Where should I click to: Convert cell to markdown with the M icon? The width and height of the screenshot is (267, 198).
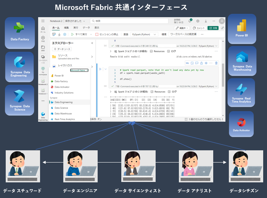coord(187,63)
